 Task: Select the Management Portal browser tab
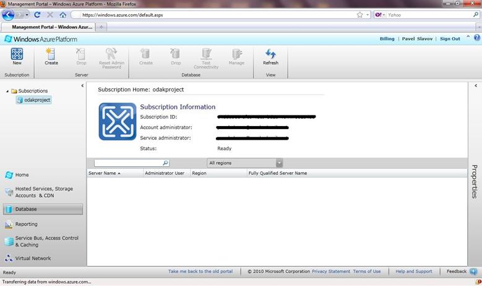coord(48,27)
